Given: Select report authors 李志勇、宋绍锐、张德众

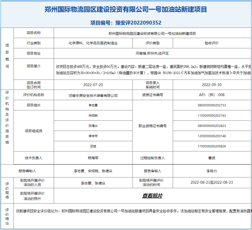Looking at the screenshot, I should [x=93, y=171].
